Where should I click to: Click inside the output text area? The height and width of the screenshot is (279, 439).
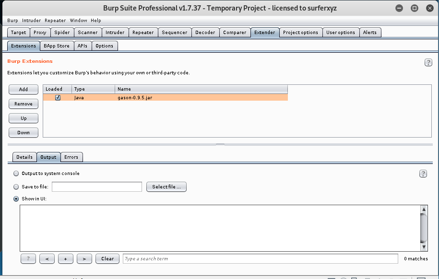(220, 228)
